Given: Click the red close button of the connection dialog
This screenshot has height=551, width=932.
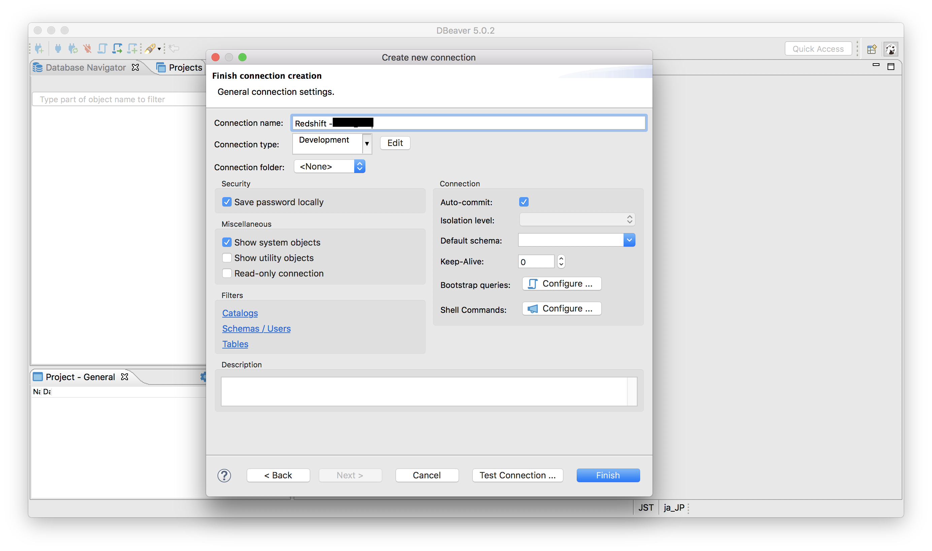Looking at the screenshot, I should pos(215,57).
